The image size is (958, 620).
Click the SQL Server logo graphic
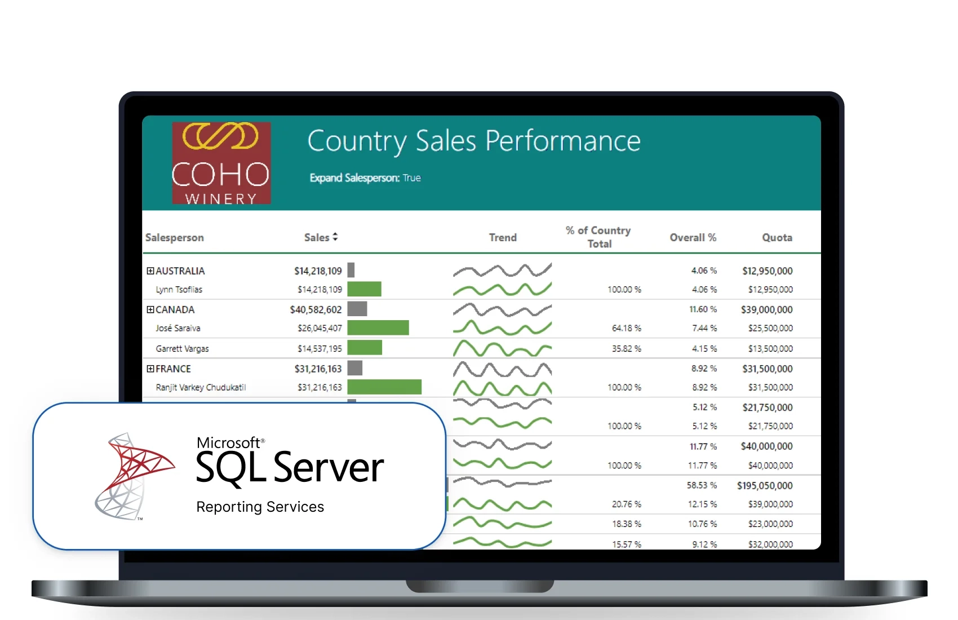click(x=134, y=476)
